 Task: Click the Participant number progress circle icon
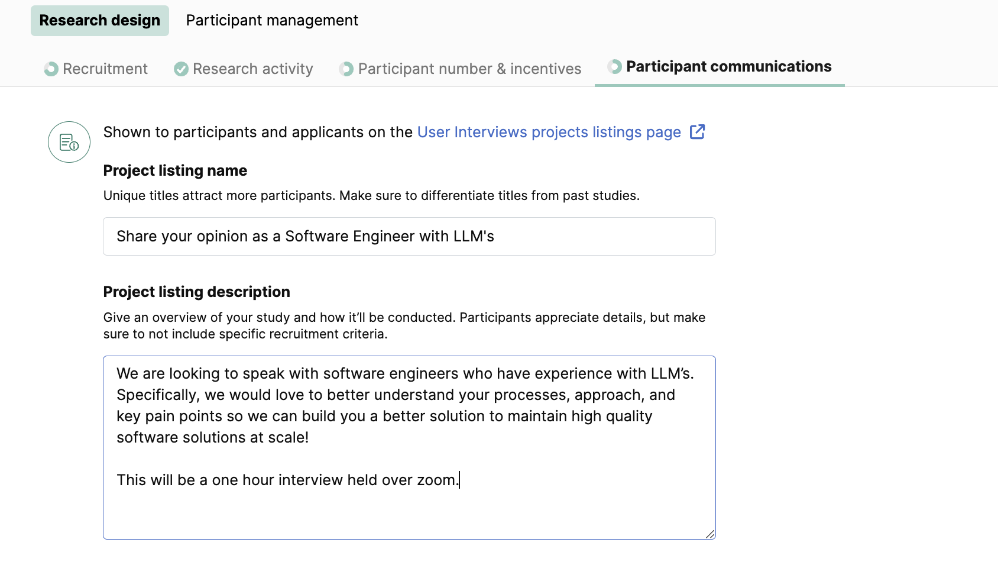[x=346, y=69]
